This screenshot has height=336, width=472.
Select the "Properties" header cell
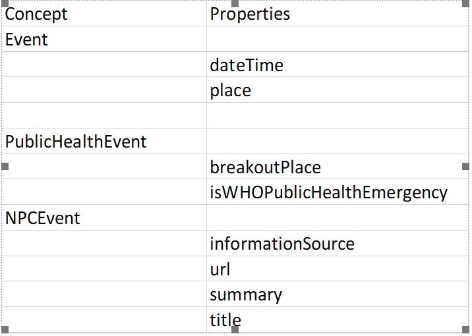coord(250,14)
